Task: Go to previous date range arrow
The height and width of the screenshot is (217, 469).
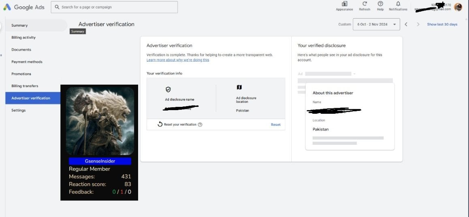Action: click(406, 25)
